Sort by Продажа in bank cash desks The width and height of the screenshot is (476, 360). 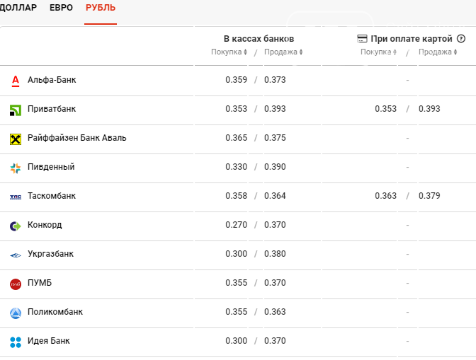coord(283,52)
